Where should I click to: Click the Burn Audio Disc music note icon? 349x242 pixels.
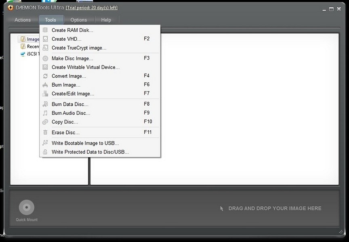(x=45, y=113)
